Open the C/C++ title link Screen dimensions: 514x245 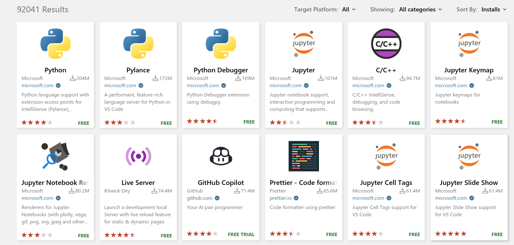point(386,70)
